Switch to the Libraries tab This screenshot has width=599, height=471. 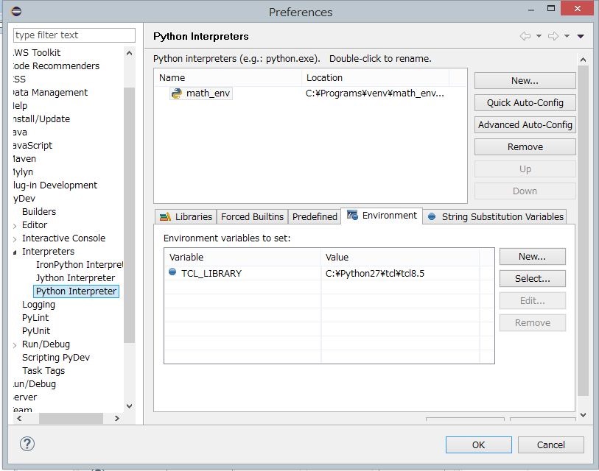[186, 216]
